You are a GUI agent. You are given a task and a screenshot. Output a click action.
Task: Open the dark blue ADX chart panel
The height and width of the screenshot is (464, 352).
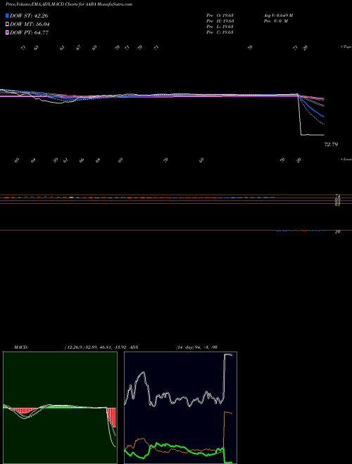[x=180, y=408]
